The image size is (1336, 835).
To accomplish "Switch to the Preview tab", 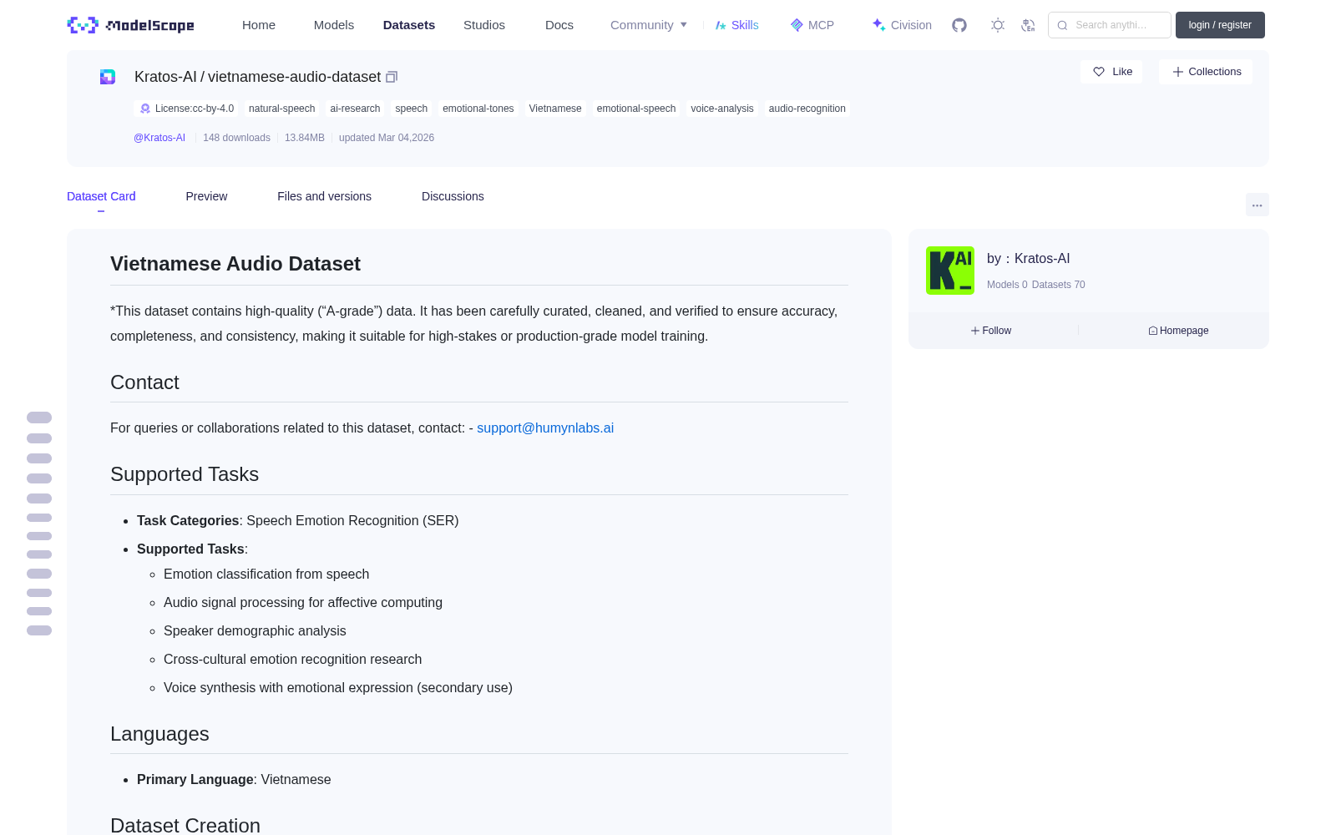I will click(206, 196).
